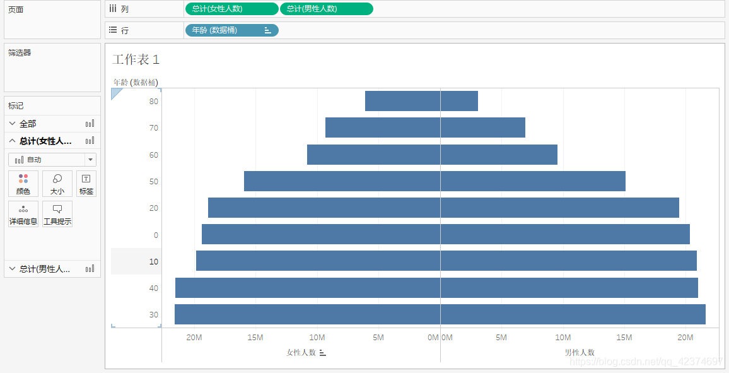Click sort icon next to 女性人数 axis

click(x=323, y=353)
